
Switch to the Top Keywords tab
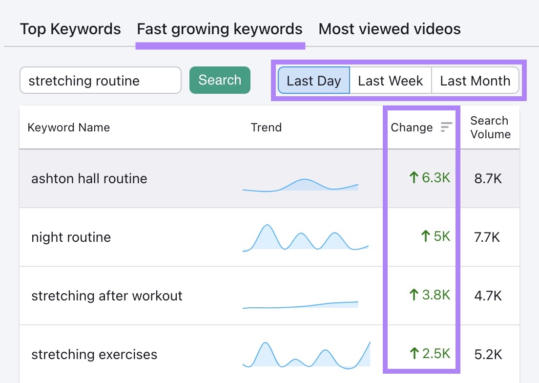(x=70, y=29)
